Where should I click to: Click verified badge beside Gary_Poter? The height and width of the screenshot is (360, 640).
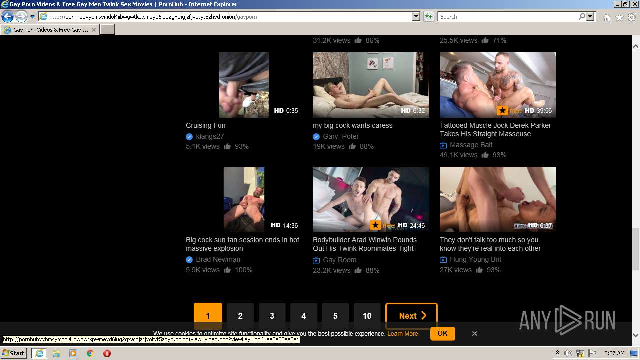tap(316, 137)
